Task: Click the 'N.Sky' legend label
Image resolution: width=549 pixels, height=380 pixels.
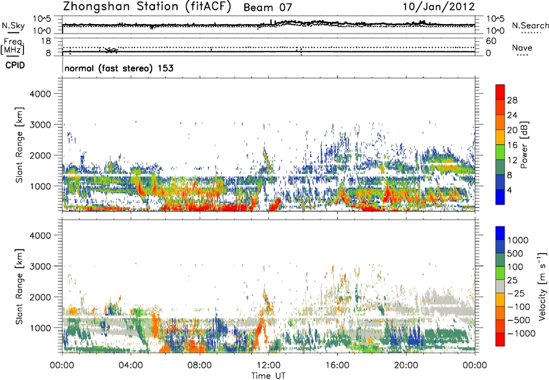Action: (x=13, y=25)
